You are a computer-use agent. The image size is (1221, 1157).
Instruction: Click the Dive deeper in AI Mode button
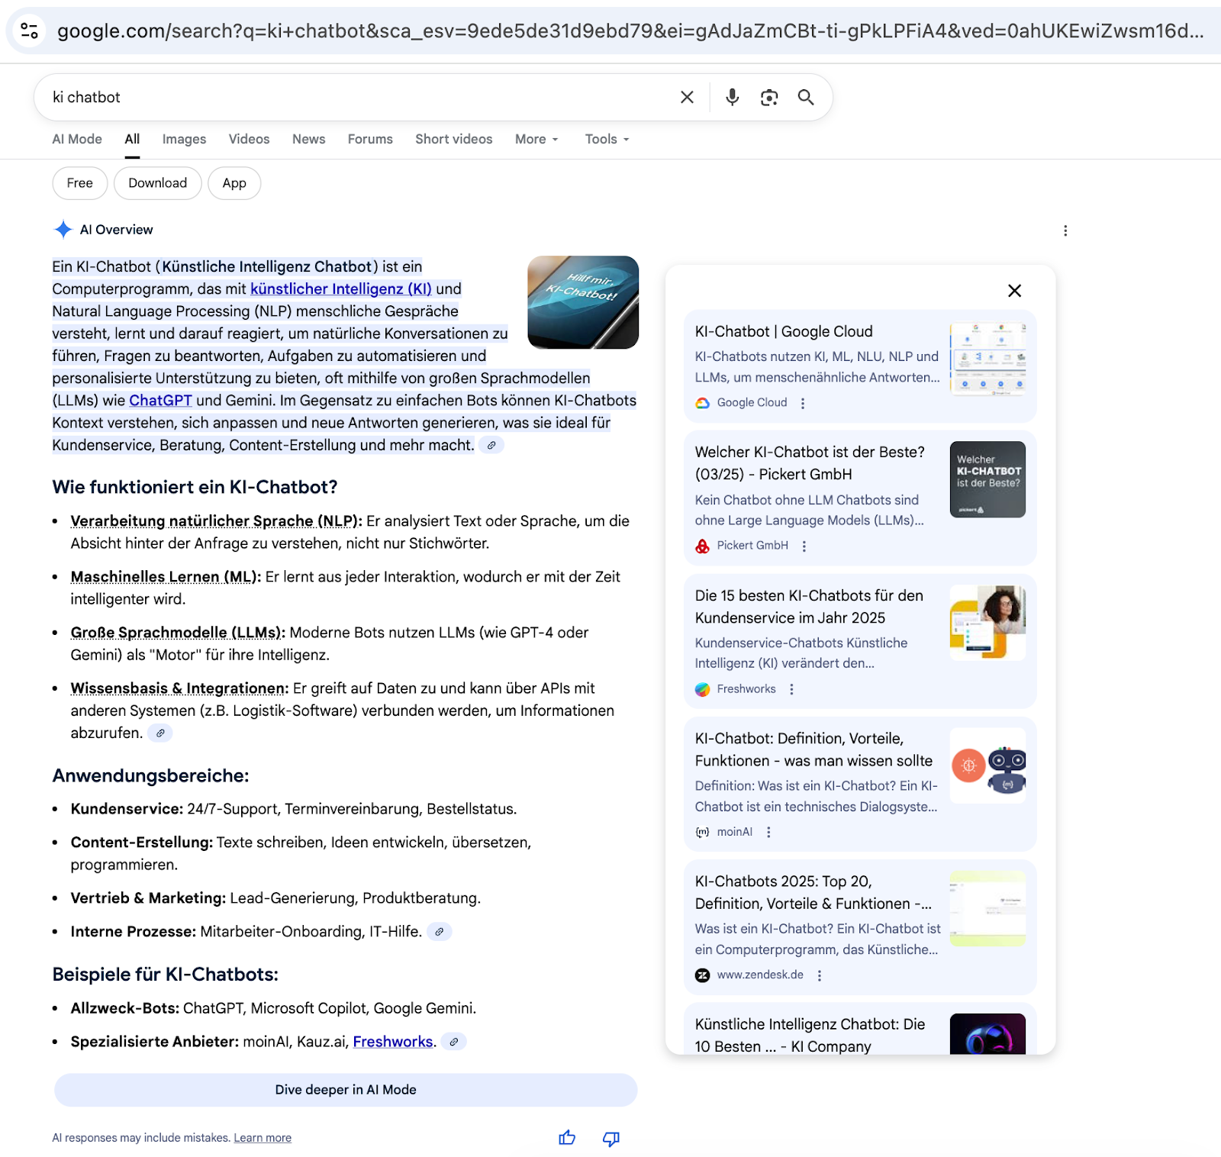tap(345, 1089)
